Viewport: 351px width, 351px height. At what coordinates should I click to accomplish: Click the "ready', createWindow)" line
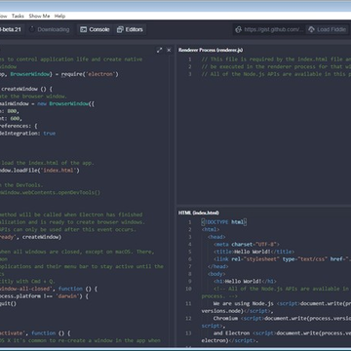[x=31, y=237]
